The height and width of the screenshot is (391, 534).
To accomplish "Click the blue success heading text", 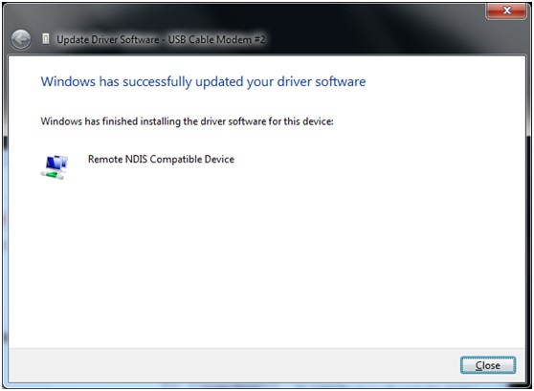I will 203,82.
